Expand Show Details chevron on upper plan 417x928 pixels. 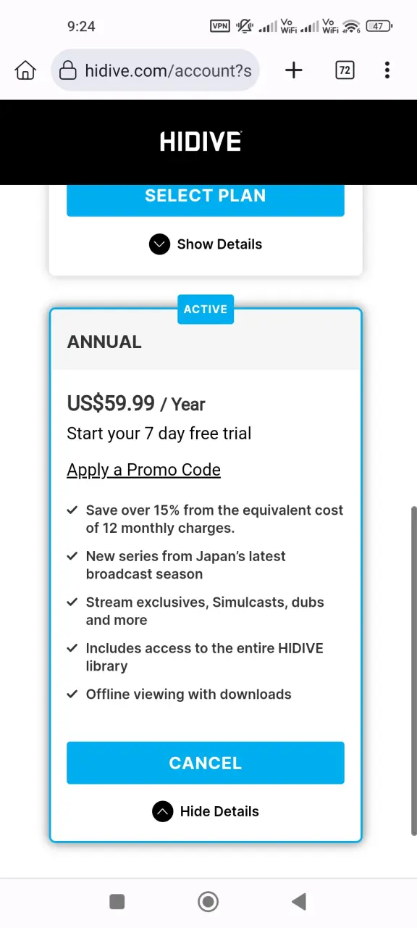coord(159,244)
